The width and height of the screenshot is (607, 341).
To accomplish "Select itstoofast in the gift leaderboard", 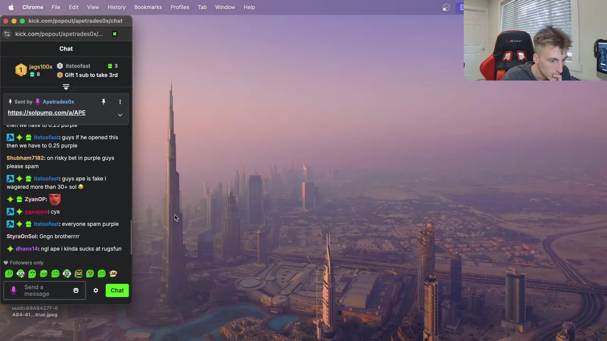I will coord(78,66).
